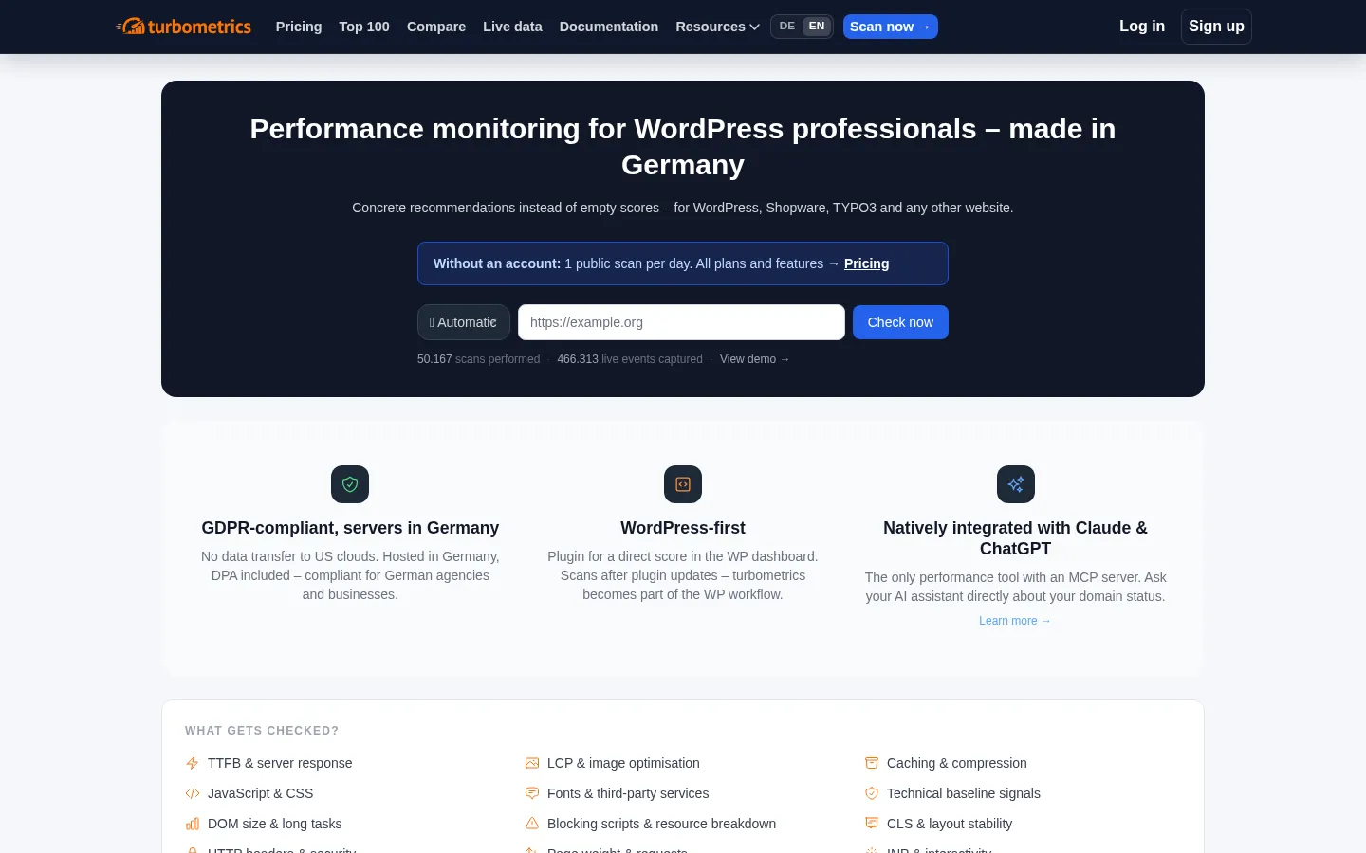Image resolution: width=1366 pixels, height=853 pixels.
Task: Click the code brackets icon beside JavaScript & CSS
Action: click(x=193, y=793)
